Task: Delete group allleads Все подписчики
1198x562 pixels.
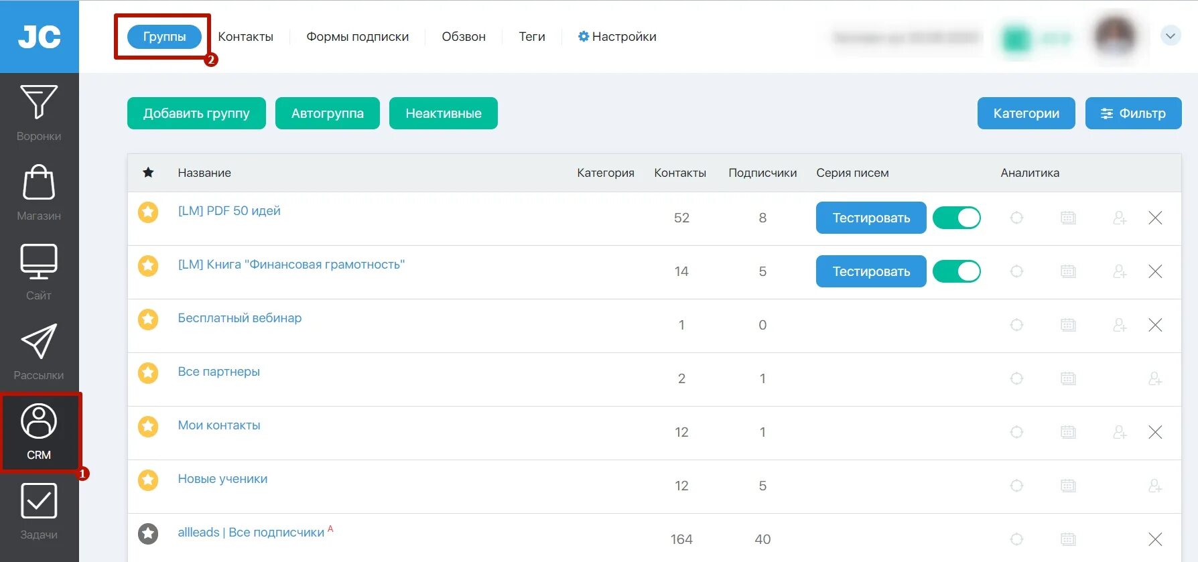Action: click(1155, 539)
